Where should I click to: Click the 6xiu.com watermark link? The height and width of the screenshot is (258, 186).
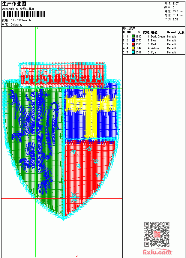coord(157,252)
